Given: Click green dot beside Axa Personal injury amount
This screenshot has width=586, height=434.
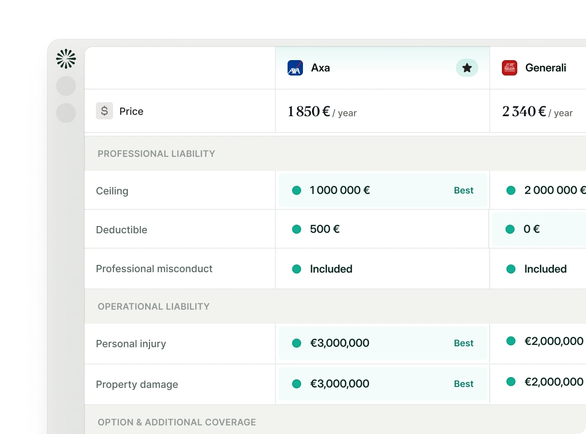Looking at the screenshot, I should [297, 343].
